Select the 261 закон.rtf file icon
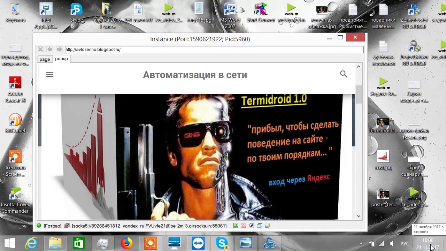The image size is (446, 251). click(138, 13)
